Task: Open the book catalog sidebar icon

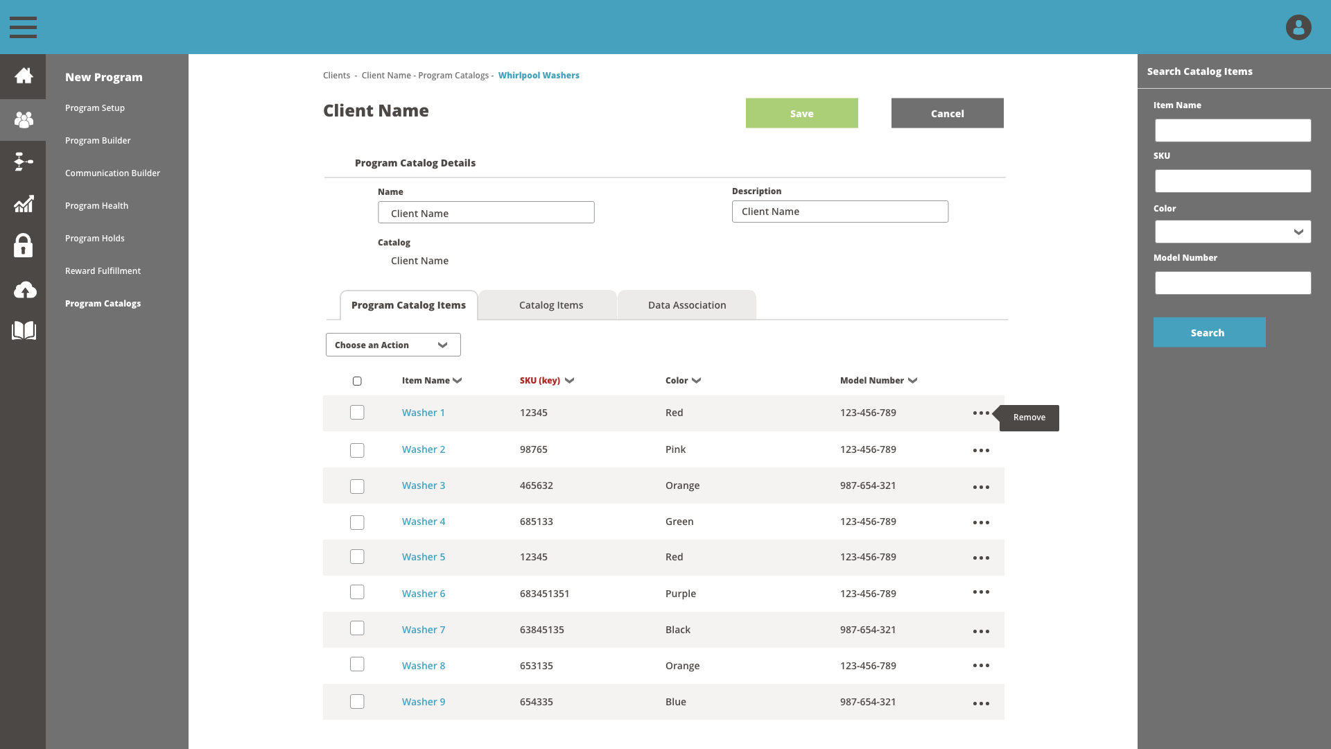Action: click(24, 330)
